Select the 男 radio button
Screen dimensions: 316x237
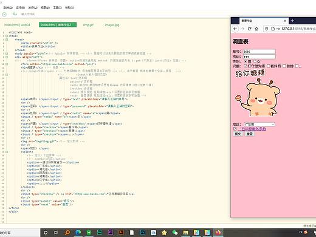[x=246, y=61]
